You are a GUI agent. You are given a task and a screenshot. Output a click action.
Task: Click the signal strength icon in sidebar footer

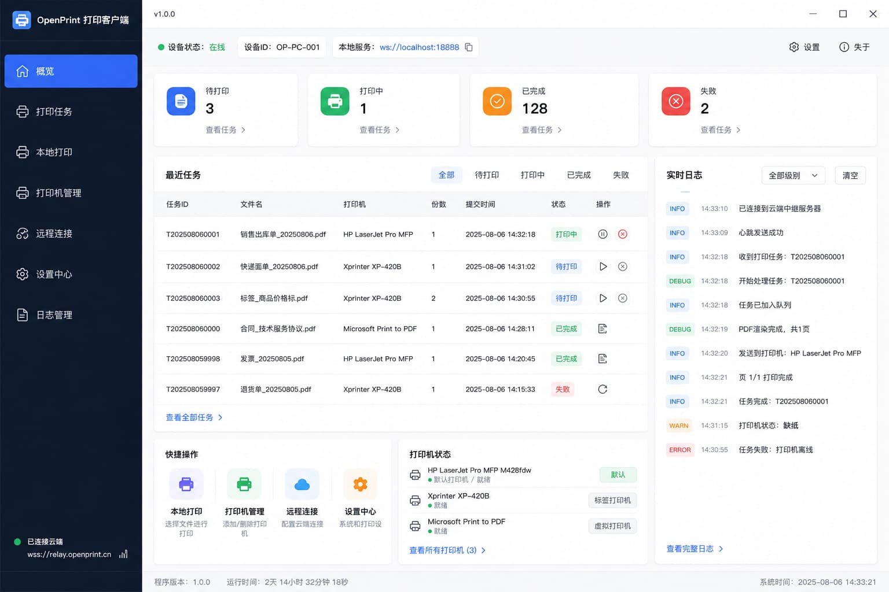point(123,554)
